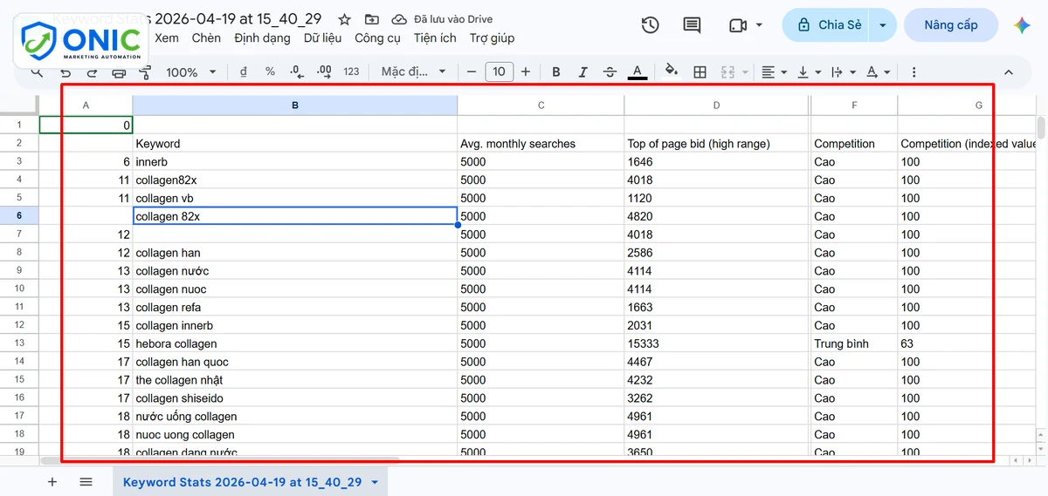Open the 100% zoom dropdown
1048x496 pixels.
(191, 72)
